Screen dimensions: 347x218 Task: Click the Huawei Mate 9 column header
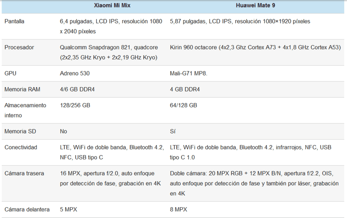click(x=255, y=5)
